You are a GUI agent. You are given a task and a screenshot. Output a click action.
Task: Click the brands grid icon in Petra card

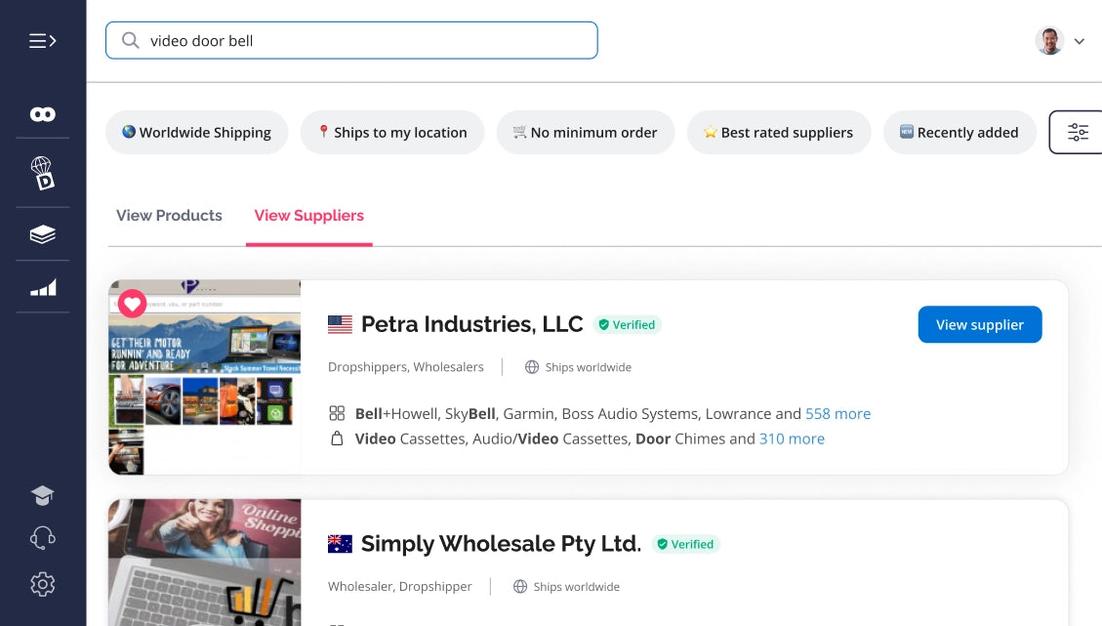[338, 413]
